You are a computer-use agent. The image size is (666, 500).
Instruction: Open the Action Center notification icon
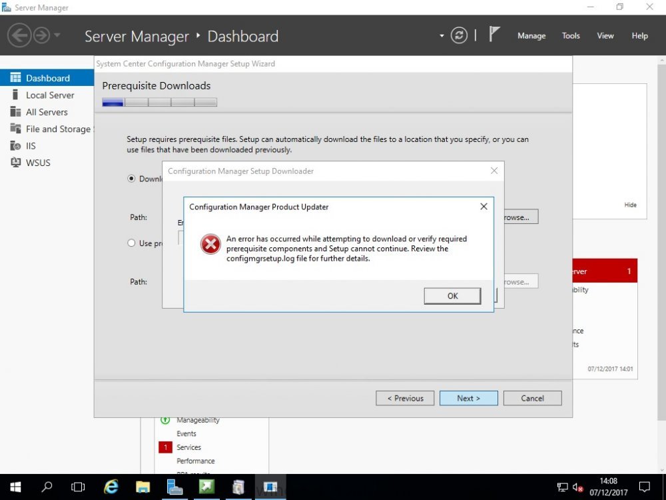[x=644, y=487]
